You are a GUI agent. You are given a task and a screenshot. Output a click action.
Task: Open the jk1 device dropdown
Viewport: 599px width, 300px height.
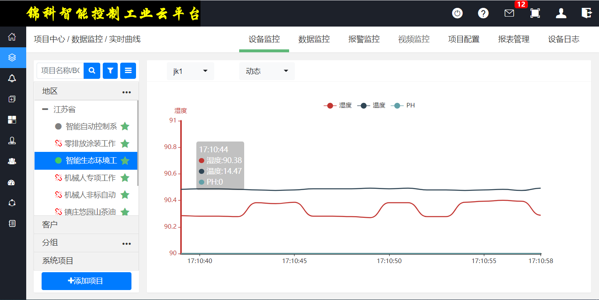coord(190,71)
